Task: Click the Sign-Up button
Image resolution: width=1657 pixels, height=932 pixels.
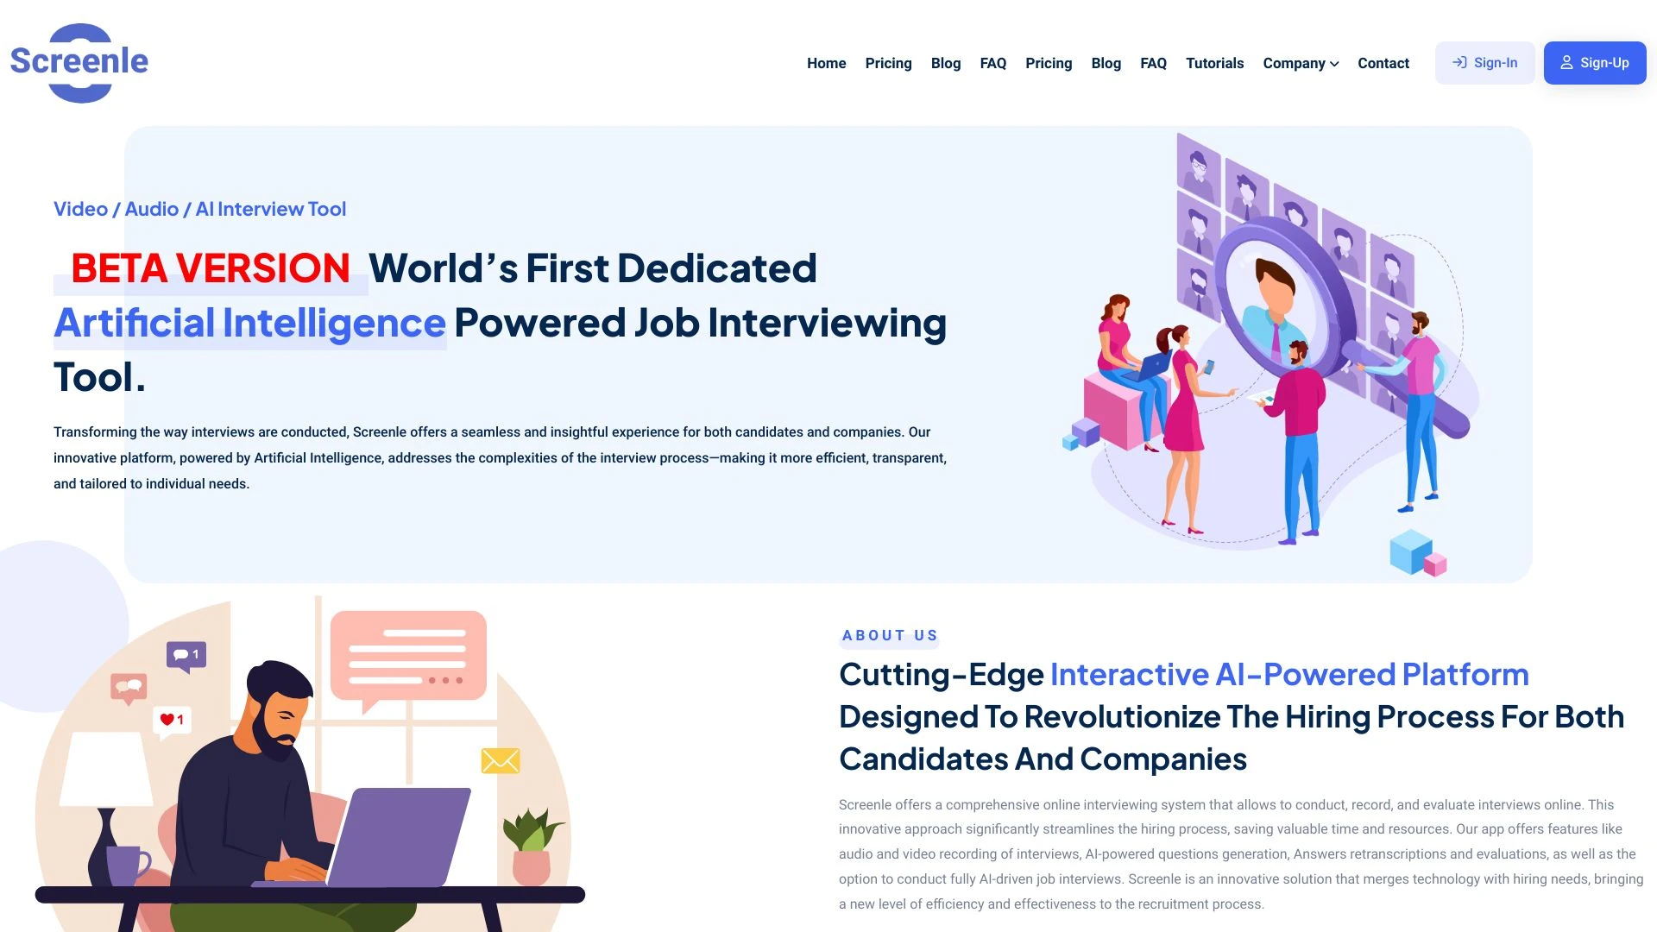Action: [x=1594, y=61]
